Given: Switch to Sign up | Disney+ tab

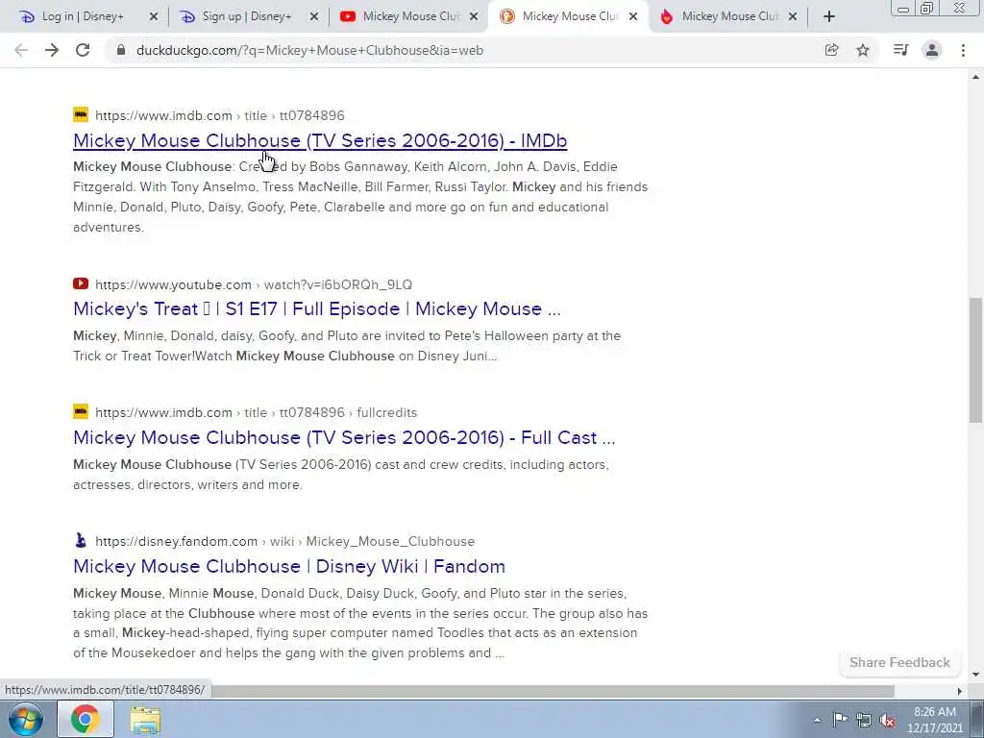Looking at the screenshot, I should pos(247,17).
